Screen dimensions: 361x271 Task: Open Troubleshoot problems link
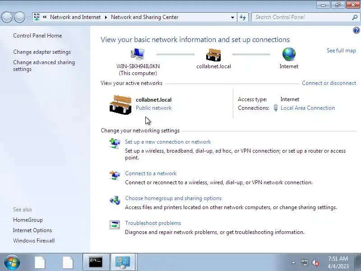point(153,223)
